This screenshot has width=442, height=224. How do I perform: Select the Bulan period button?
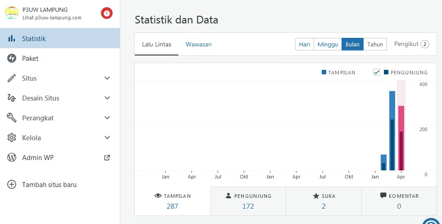pos(352,44)
